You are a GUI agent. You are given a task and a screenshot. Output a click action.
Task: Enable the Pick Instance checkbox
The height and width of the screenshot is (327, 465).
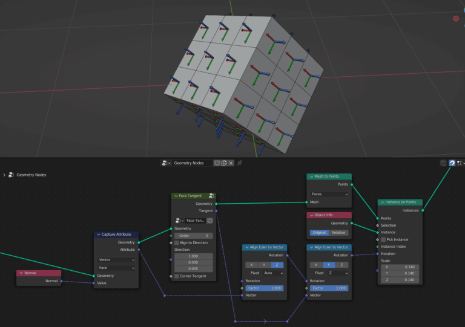click(383, 240)
